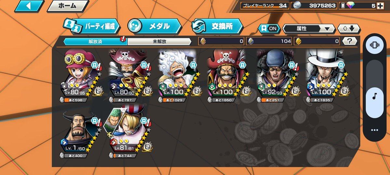
Task: Open the skull メダル (medal) menu
Action: [x=154, y=26]
